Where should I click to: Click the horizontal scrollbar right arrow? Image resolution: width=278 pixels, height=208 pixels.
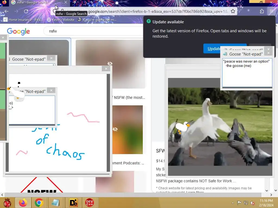pos(271,195)
